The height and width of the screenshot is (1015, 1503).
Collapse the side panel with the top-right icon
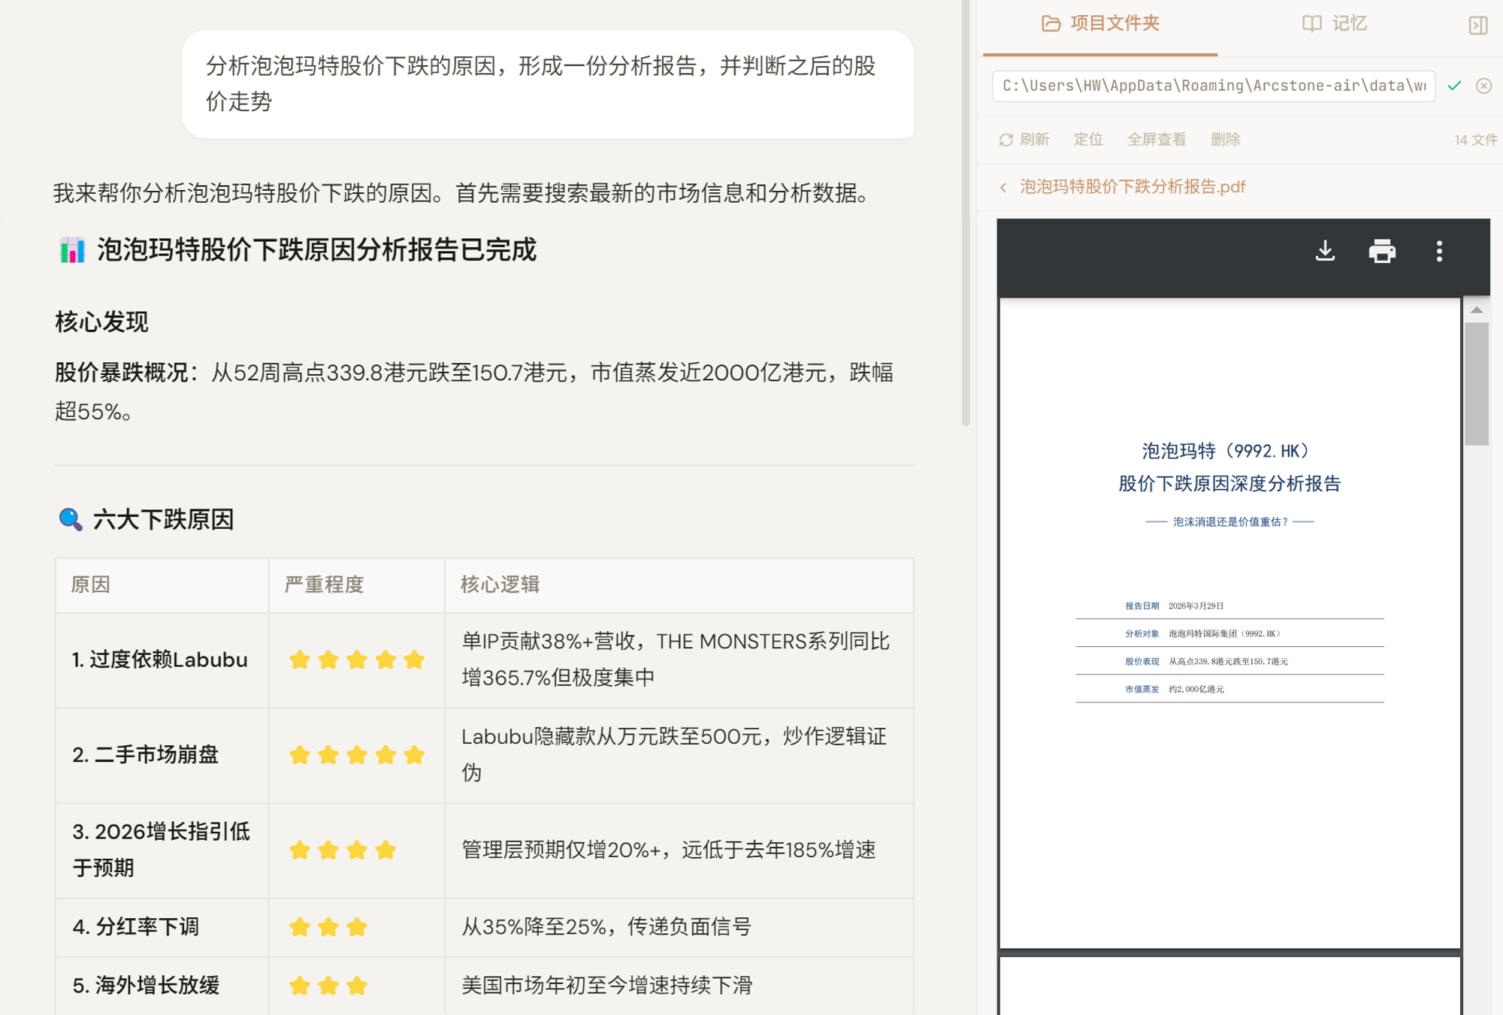[1477, 24]
